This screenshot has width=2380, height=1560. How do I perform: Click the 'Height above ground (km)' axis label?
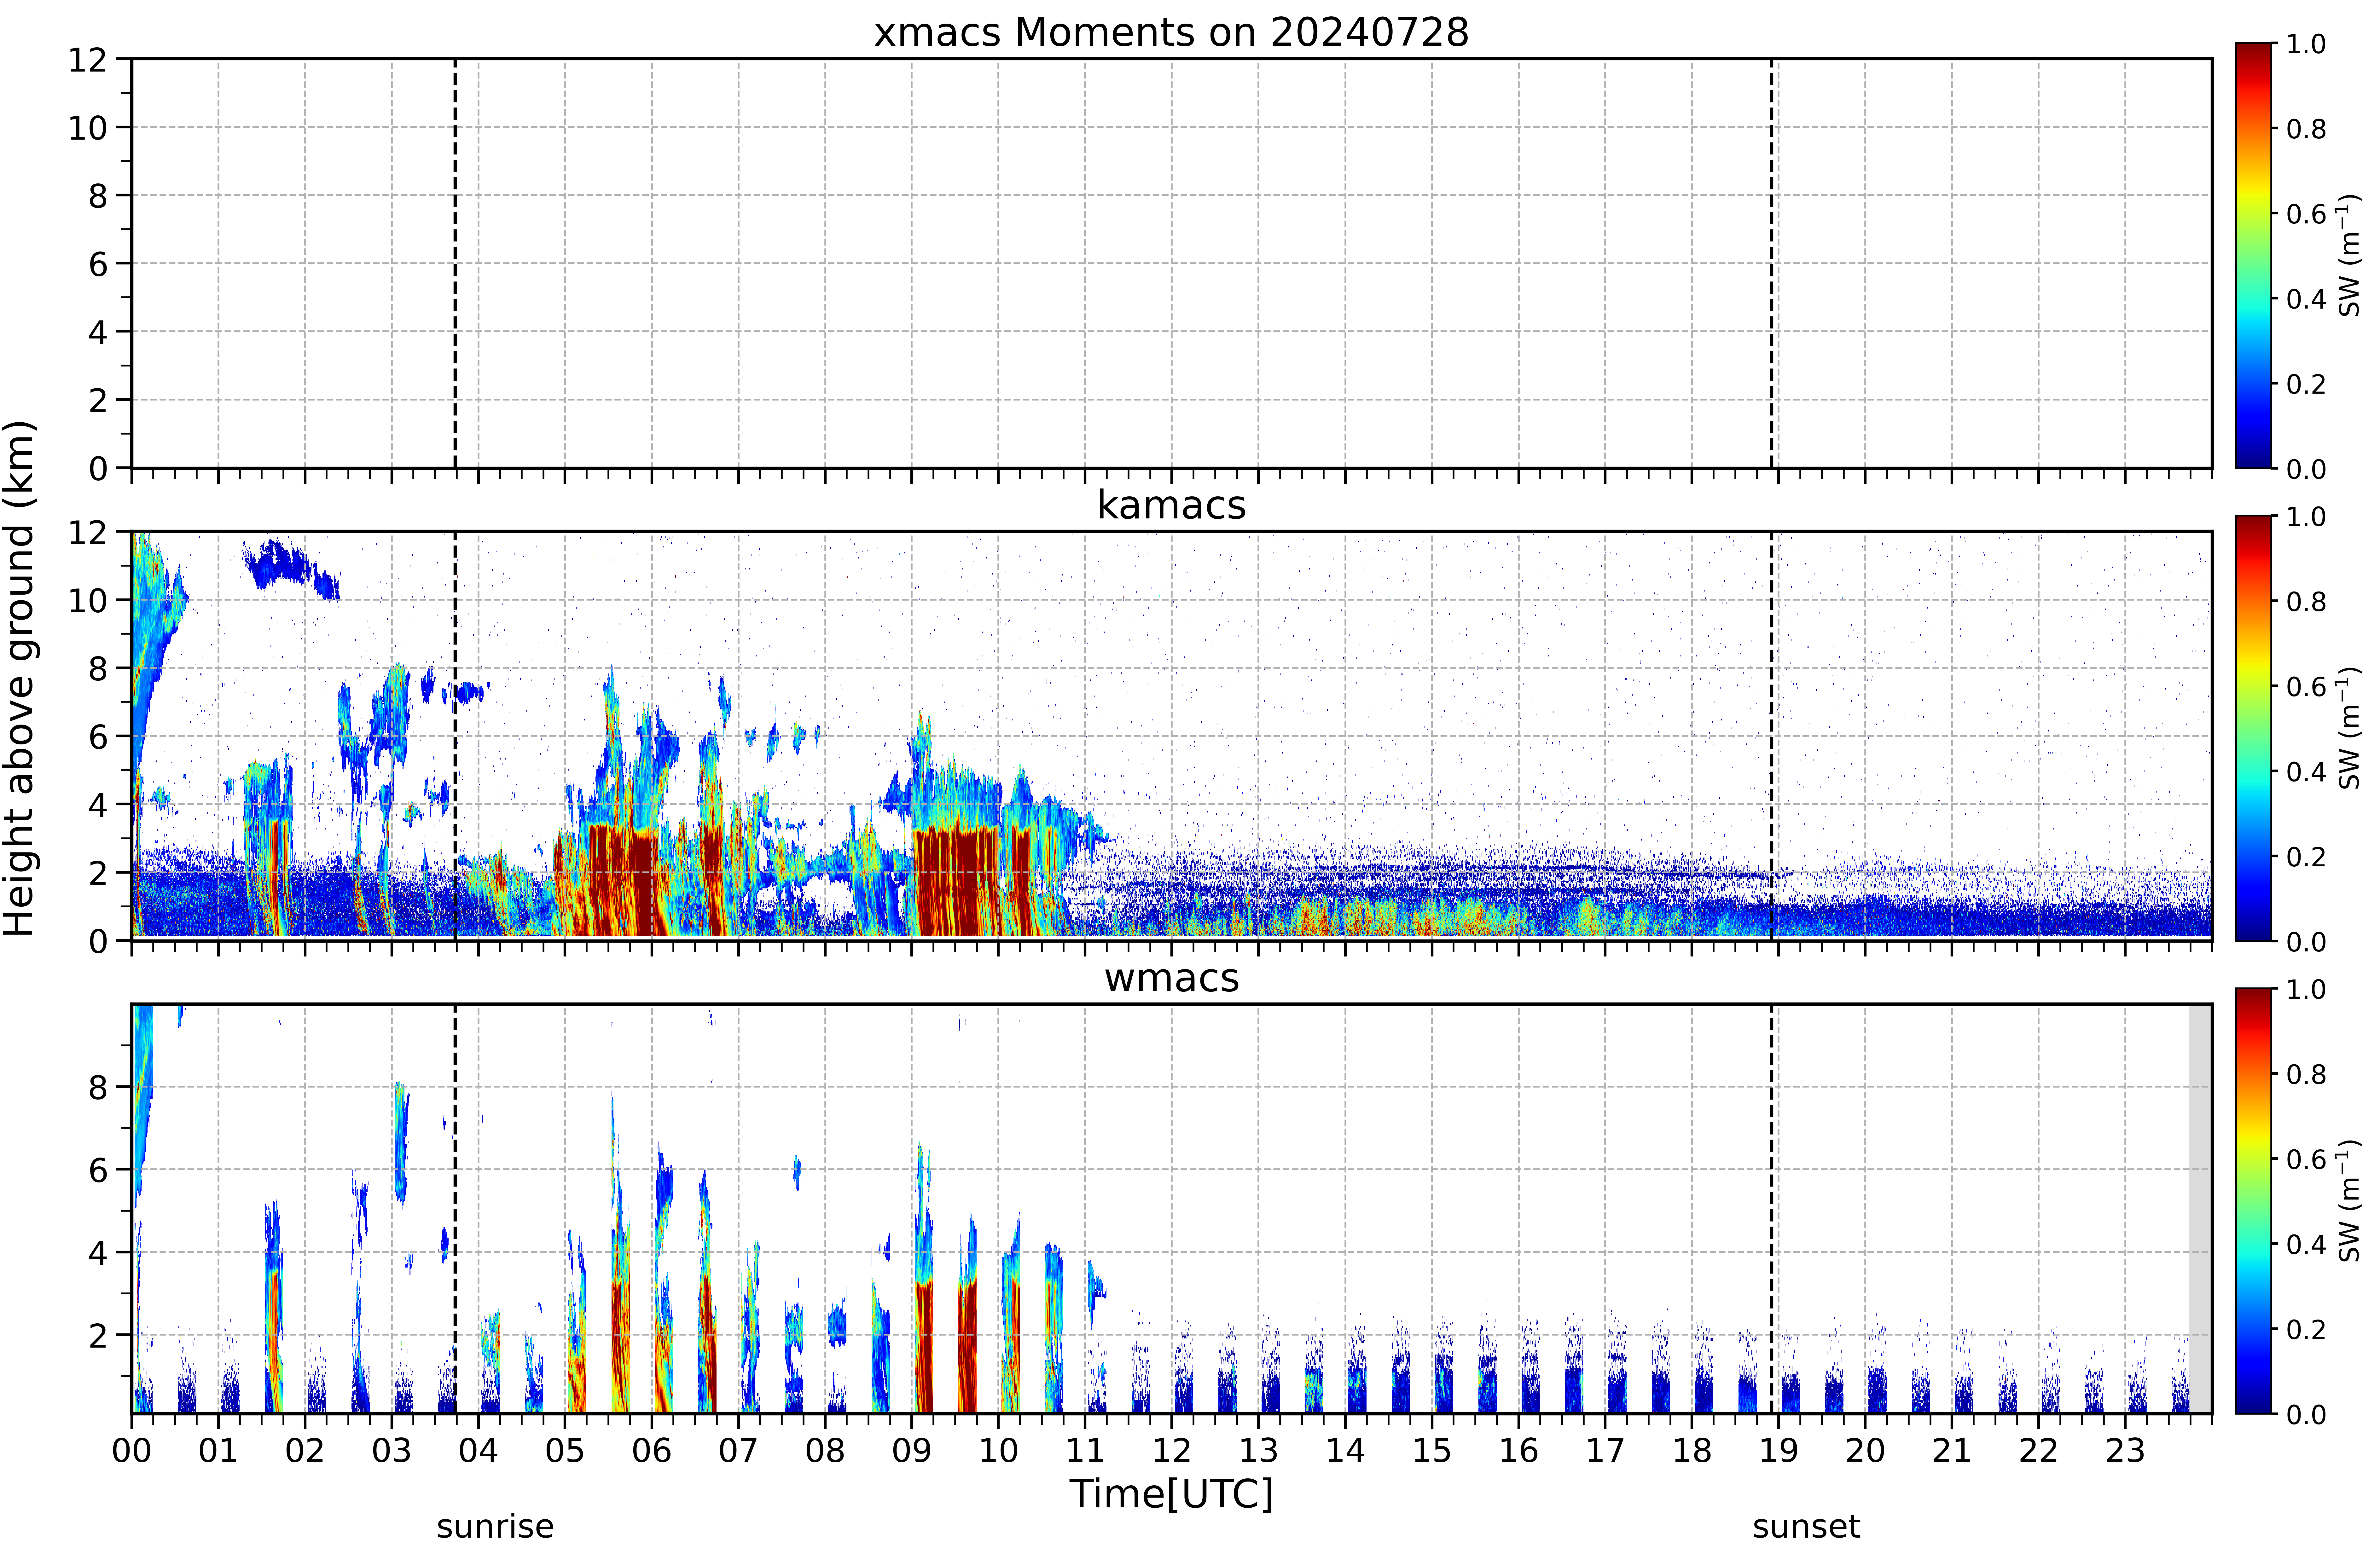(19, 678)
